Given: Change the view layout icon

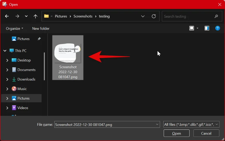Looking at the screenshot, I should 192,28.
